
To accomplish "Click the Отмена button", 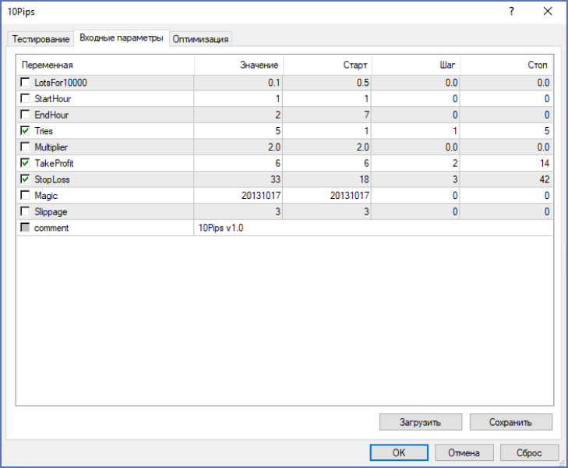I will tap(468, 452).
